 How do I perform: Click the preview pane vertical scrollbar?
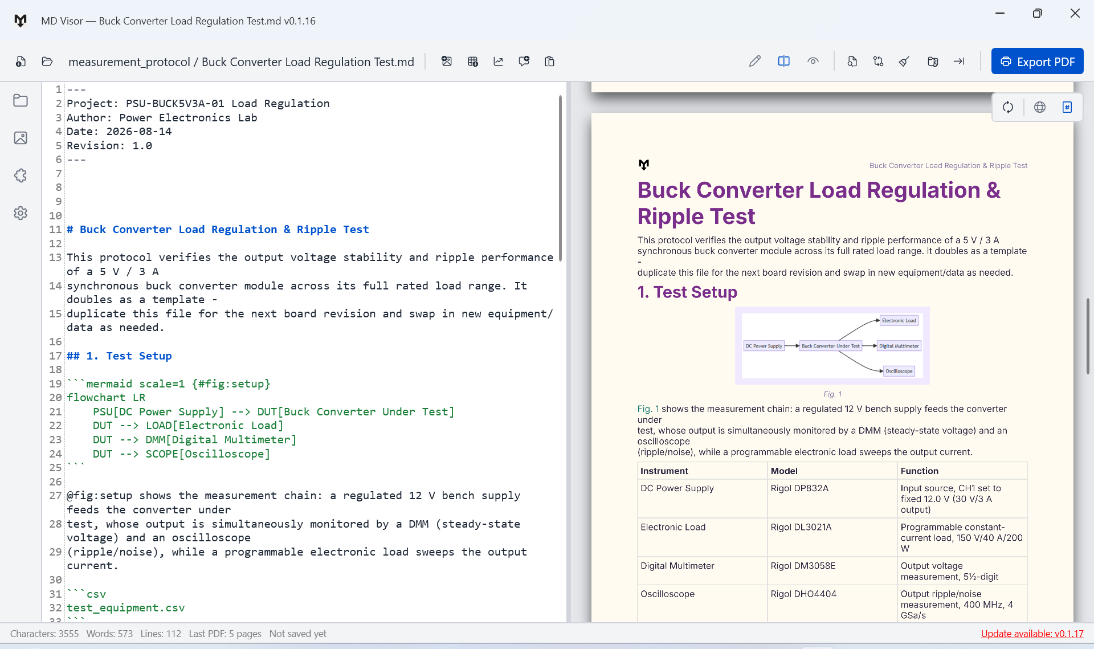pyautogui.click(x=1088, y=336)
